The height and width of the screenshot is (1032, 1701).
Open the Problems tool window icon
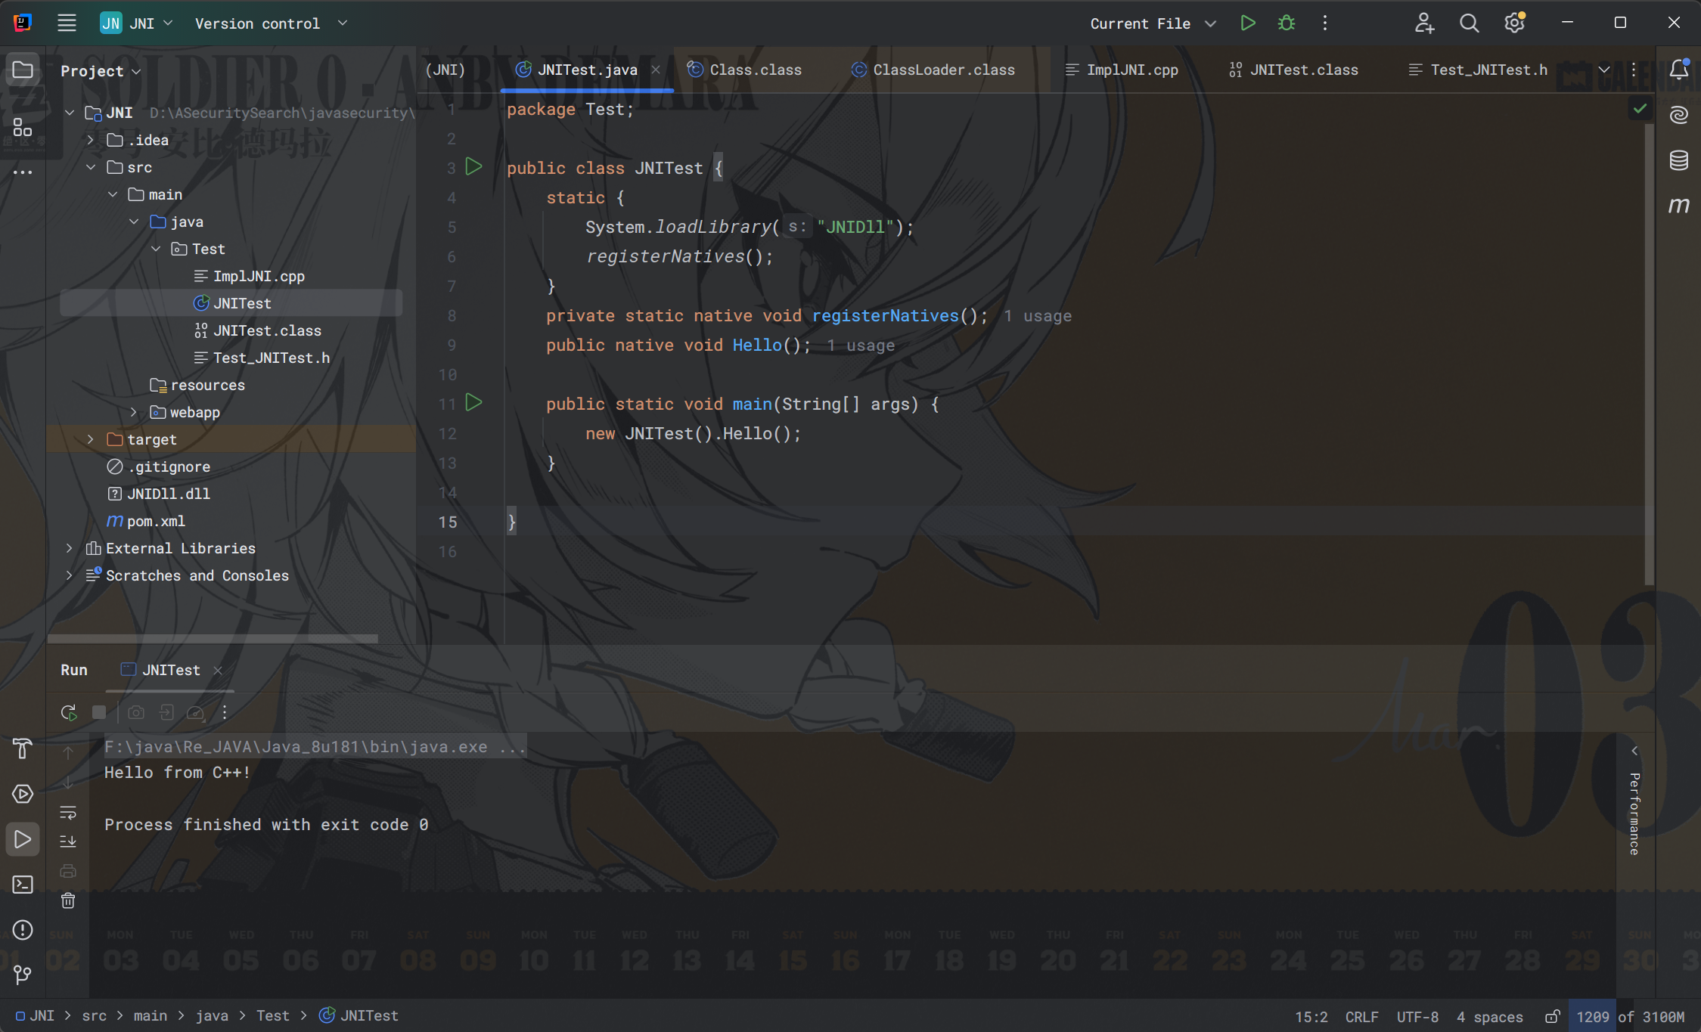pos(23,930)
